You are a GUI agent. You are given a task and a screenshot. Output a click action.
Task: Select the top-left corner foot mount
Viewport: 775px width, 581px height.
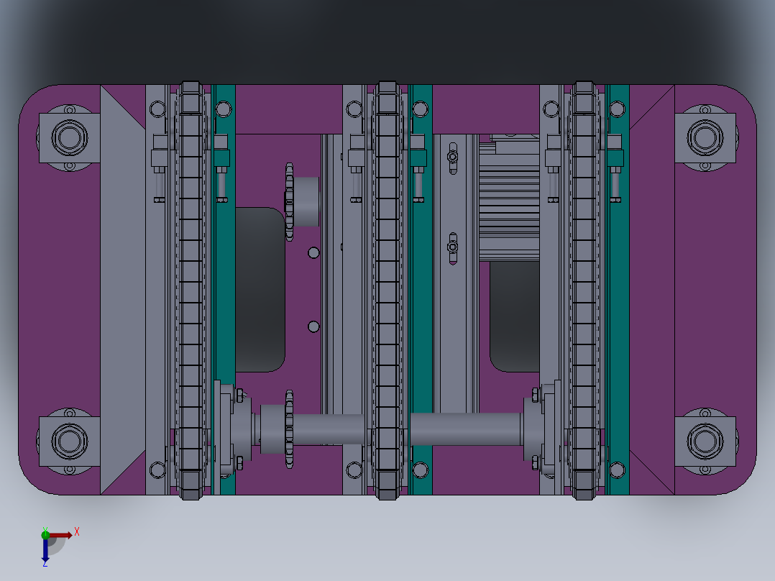coord(69,137)
